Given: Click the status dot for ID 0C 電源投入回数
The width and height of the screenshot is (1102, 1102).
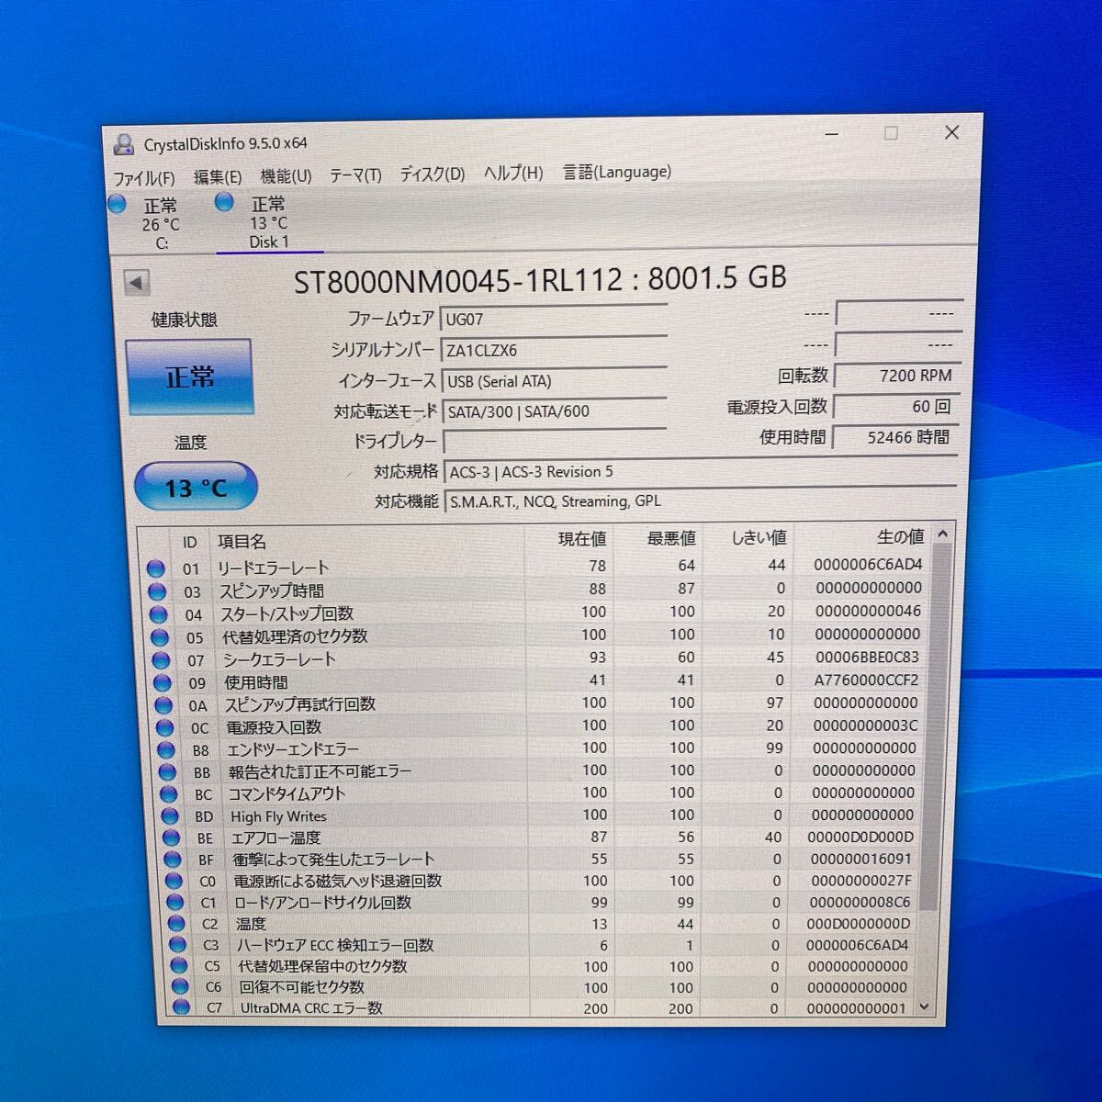Looking at the screenshot, I should (165, 728).
